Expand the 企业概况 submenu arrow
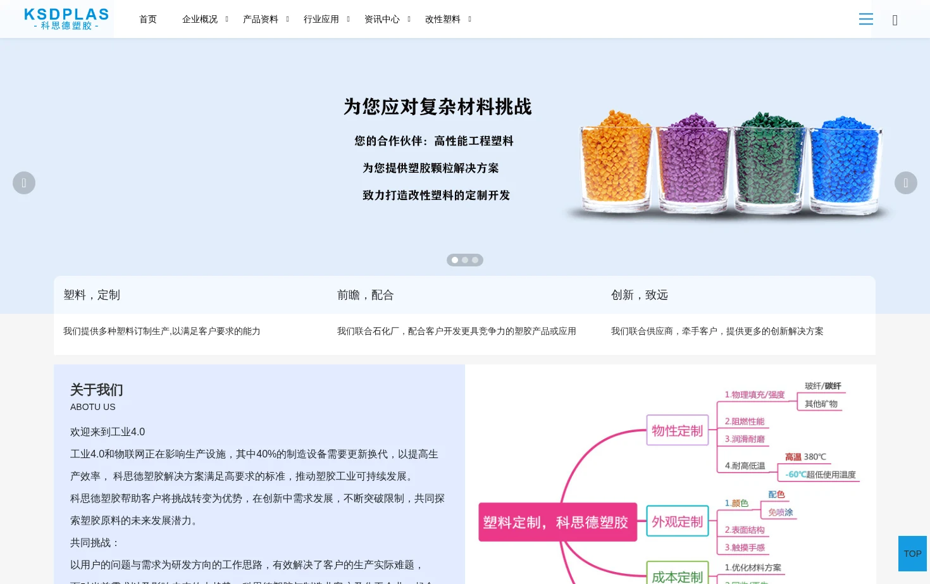Image resolution: width=930 pixels, height=584 pixels. click(226, 19)
